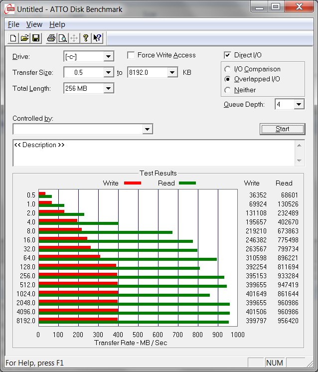
Task: Click the read value 956420
Action: point(288,321)
